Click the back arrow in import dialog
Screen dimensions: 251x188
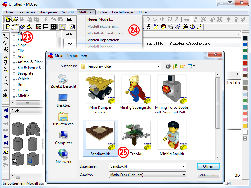coord(168,66)
